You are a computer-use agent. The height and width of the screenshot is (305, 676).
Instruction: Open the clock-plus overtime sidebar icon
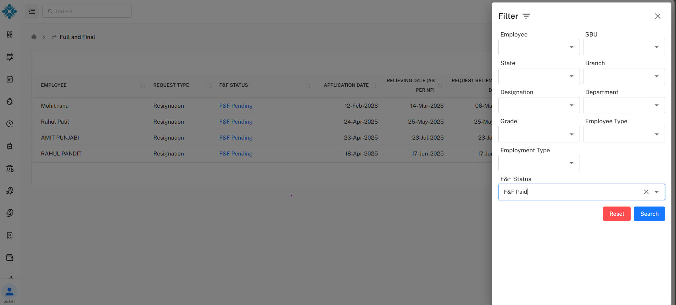pyautogui.click(x=10, y=124)
